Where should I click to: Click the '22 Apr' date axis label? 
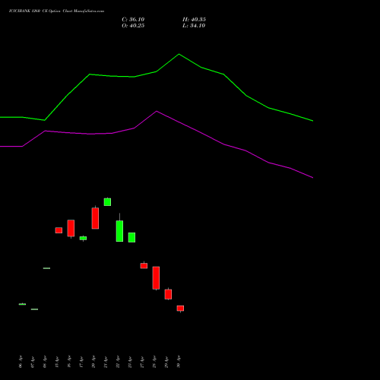point(118,362)
